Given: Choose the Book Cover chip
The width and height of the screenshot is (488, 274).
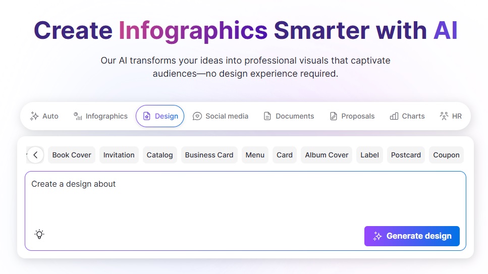Looking at the screenshot, I should click(72, 155).
